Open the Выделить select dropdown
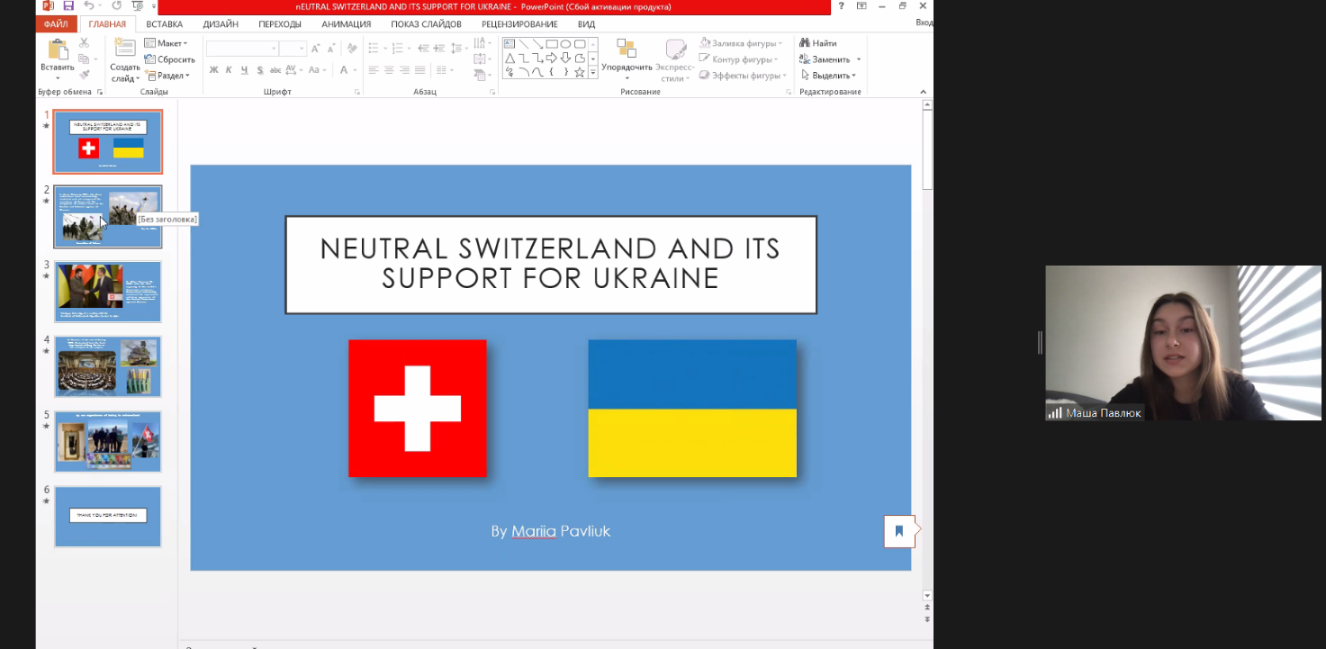This screenshot has height=649, width=1326. [828, 76]
